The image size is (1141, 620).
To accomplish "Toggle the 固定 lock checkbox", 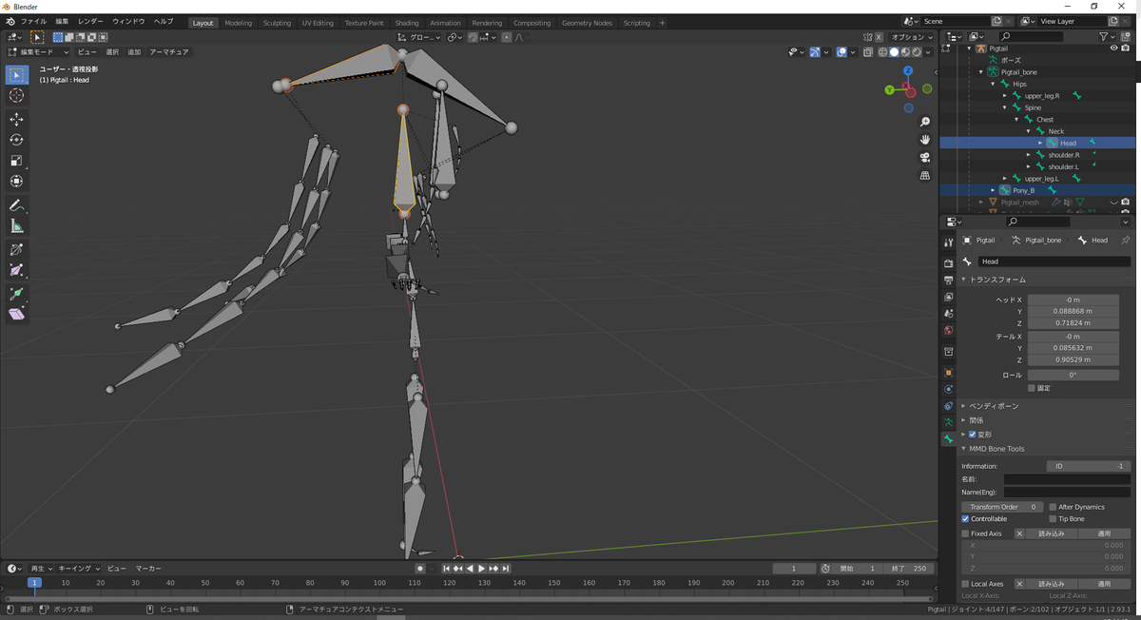I will pos(1032,388).
